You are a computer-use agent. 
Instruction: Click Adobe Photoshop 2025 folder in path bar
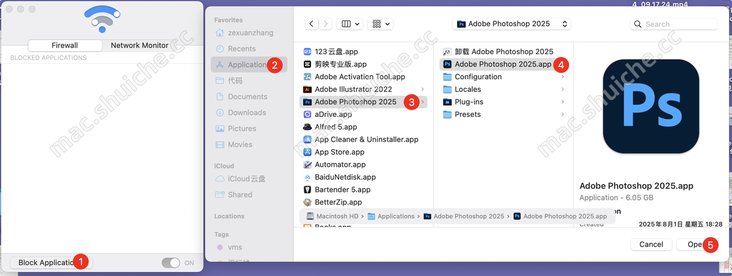pyautogui.click(x=464, y=216)
